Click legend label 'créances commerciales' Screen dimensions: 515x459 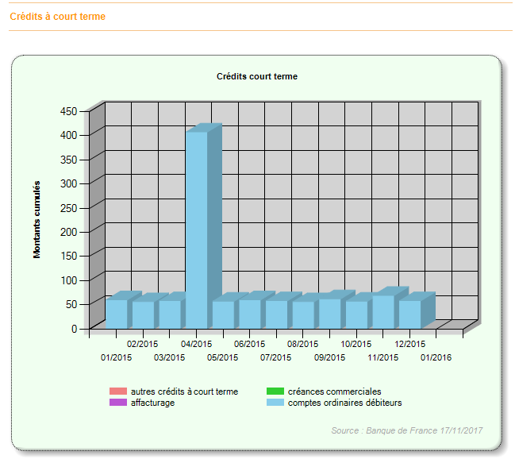pyautogui.click(x=334, y=391)
